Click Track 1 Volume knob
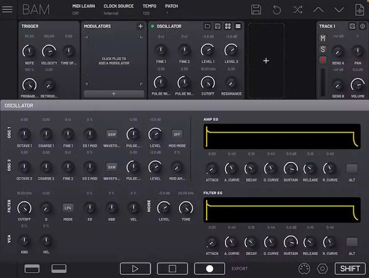This screenshot has width=369, height=278. (357, 85)
